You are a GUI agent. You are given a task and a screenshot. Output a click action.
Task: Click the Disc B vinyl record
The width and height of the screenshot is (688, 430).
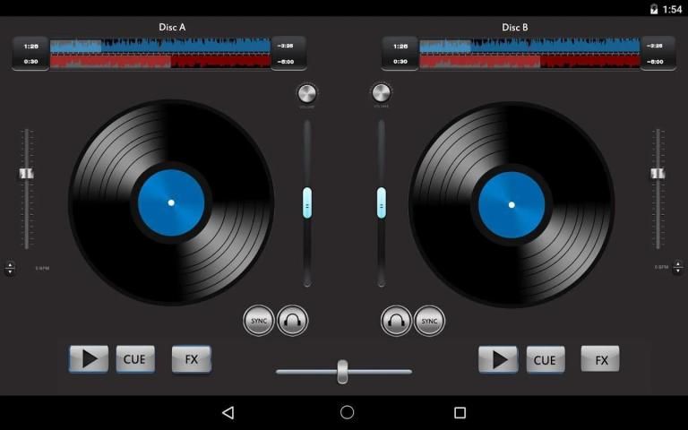[512, 204]
